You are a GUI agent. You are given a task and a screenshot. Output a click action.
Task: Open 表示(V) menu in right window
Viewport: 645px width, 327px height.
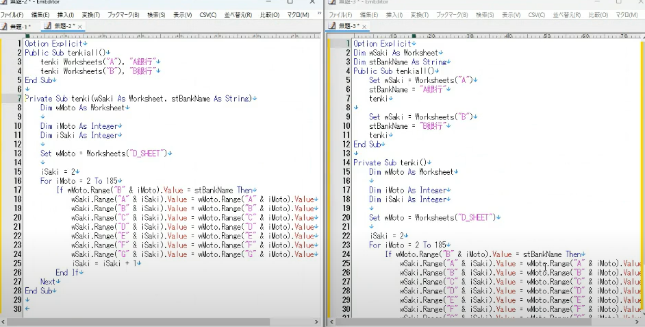[510, 14]
